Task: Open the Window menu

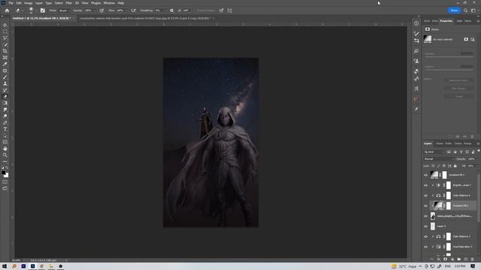Action: pyautogui.click(x=109, y=3)
